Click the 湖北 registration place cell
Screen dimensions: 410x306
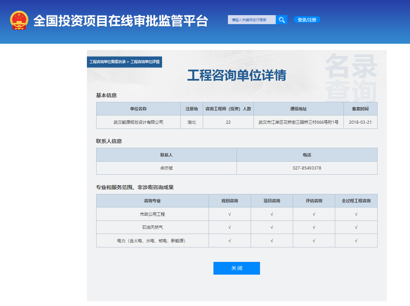click(192, 122)
